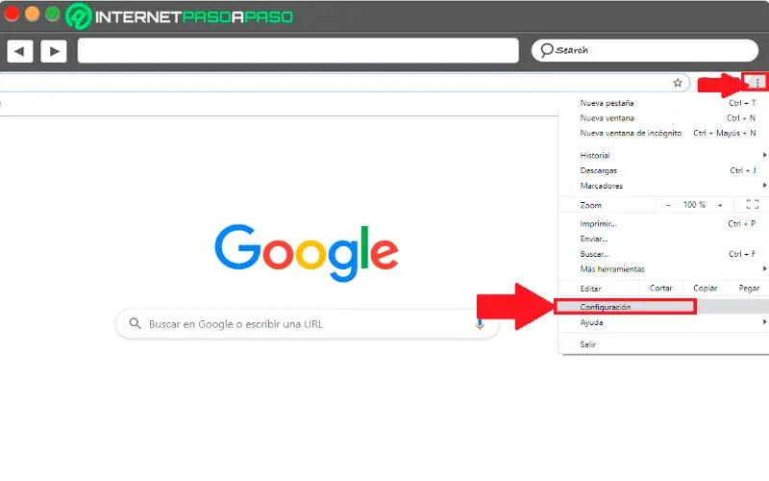Click the magnifier in Google search box
Viewport: 769px width, 481px height.
[x=135, y=323]
